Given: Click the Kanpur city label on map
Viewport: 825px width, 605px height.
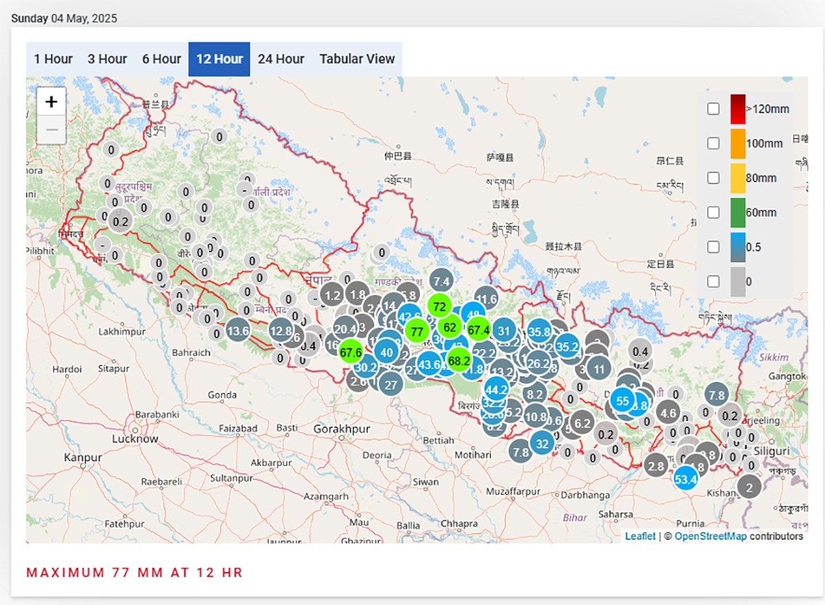Looking at the screenshot, I should [x=83, y=457].
